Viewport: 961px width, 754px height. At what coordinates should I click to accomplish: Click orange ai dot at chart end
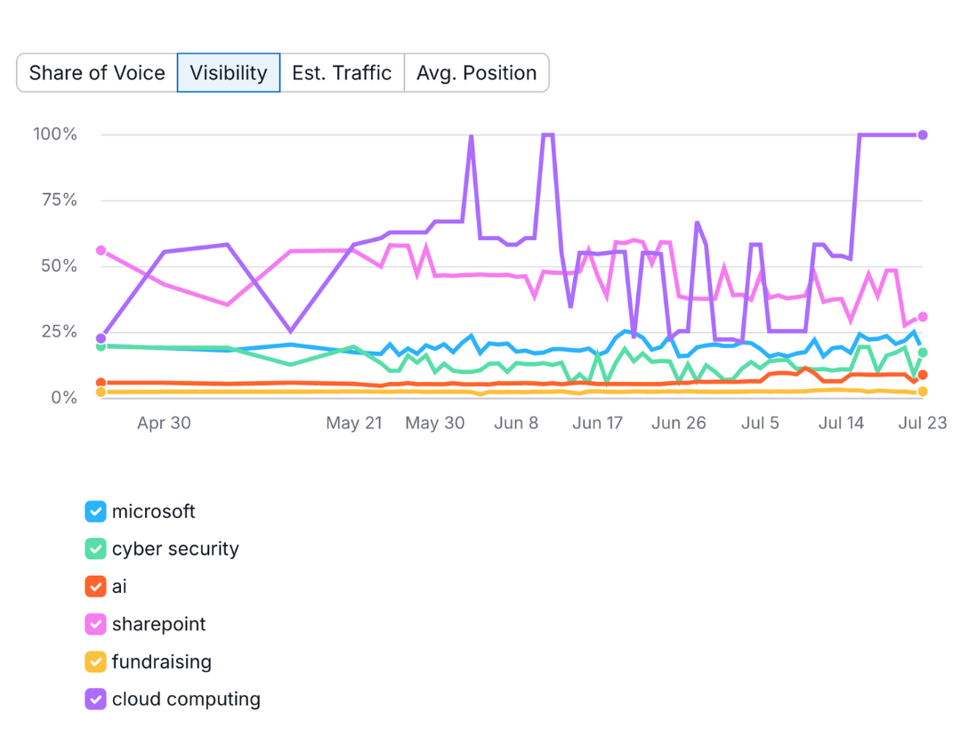click(x=923, y=376)
